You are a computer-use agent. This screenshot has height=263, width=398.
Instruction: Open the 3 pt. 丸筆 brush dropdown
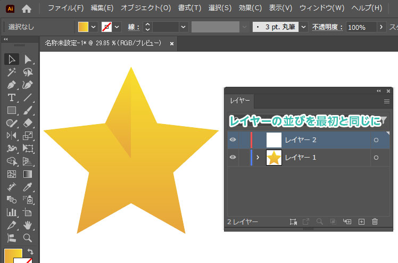click(x=303, y=27)
